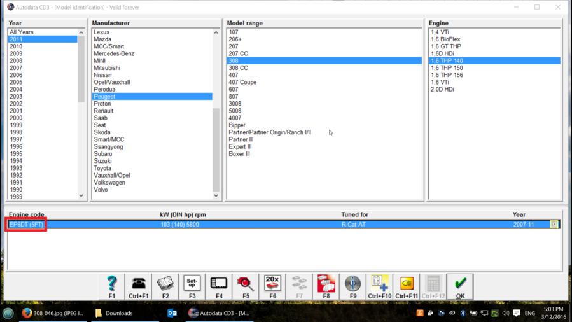The width and height of the screenshot is (572, 322).
Task: Click the Manufacturer list scroll up arrow
Action: 216,32
